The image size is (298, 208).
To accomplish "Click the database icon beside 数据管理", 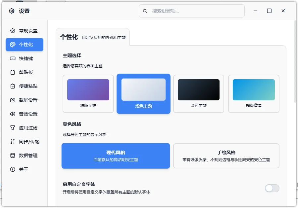I will (x=13, y=155).
